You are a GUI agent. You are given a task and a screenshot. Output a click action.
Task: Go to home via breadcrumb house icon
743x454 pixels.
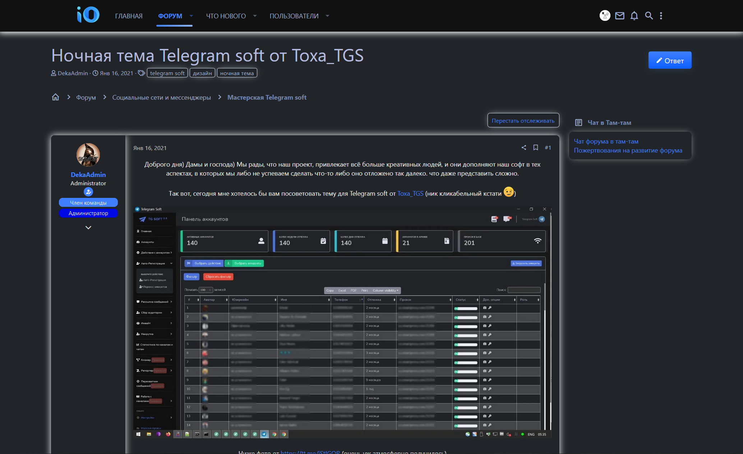(x=55, y=97)
